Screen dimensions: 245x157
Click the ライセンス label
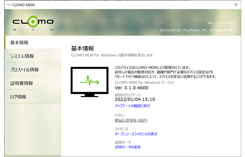coord(122,129)
